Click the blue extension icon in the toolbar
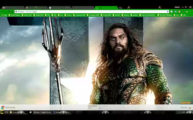The width and height of the screenshot is (193, 120). click(x=176, y=12)
